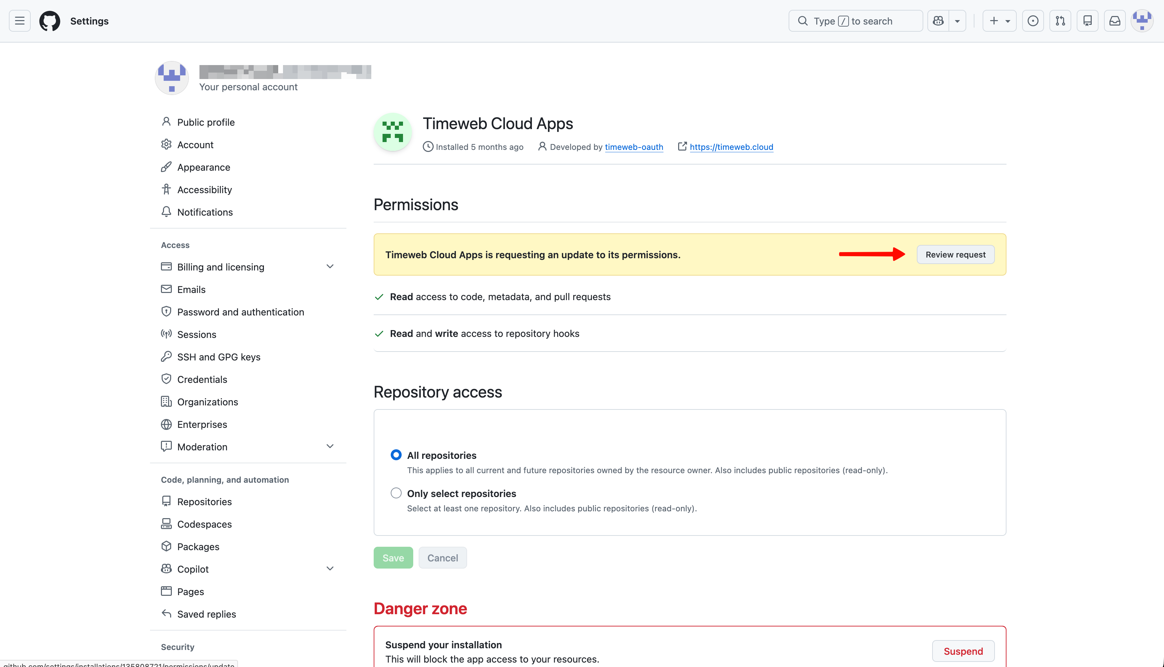
Task: Click the SSH and GPG keys key icon
Action: 166,356
